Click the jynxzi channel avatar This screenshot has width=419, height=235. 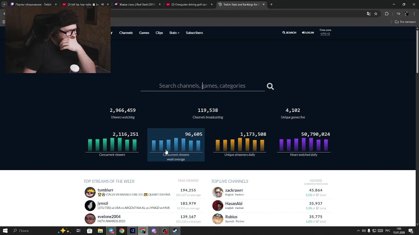[90, 206]
